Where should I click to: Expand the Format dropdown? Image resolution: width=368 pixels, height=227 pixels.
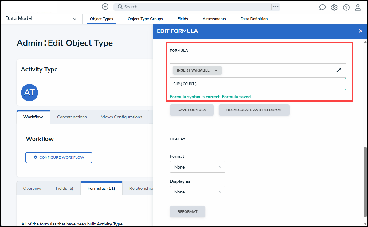[198, 167]
